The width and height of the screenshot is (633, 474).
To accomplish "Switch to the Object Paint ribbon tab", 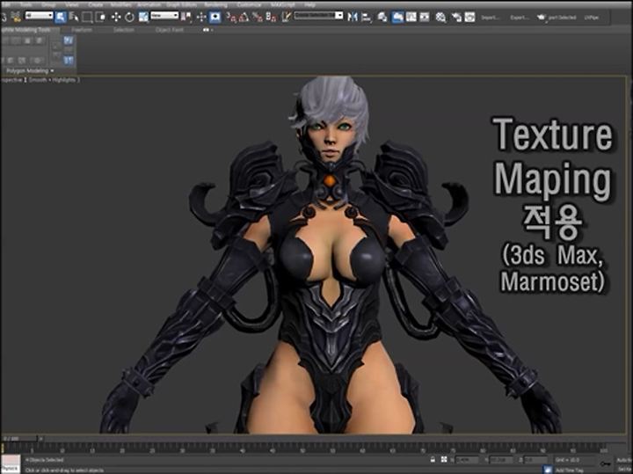I will [x=169, y=30].
